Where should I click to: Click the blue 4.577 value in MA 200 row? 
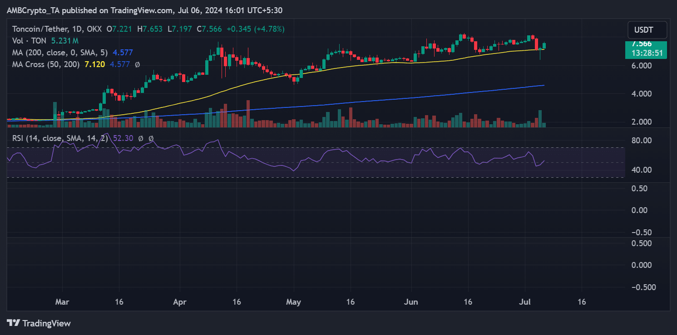click(122, 53)
